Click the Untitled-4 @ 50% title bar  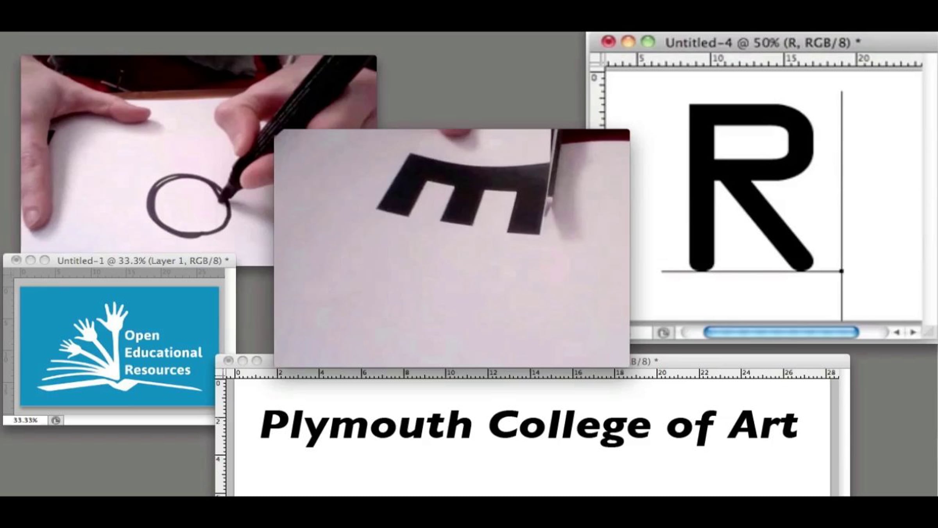[x=762, y=42]
